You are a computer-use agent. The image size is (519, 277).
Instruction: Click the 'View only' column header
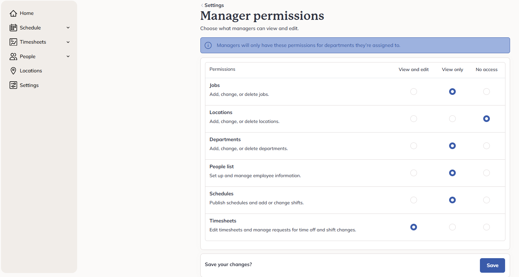coord(452,69)
